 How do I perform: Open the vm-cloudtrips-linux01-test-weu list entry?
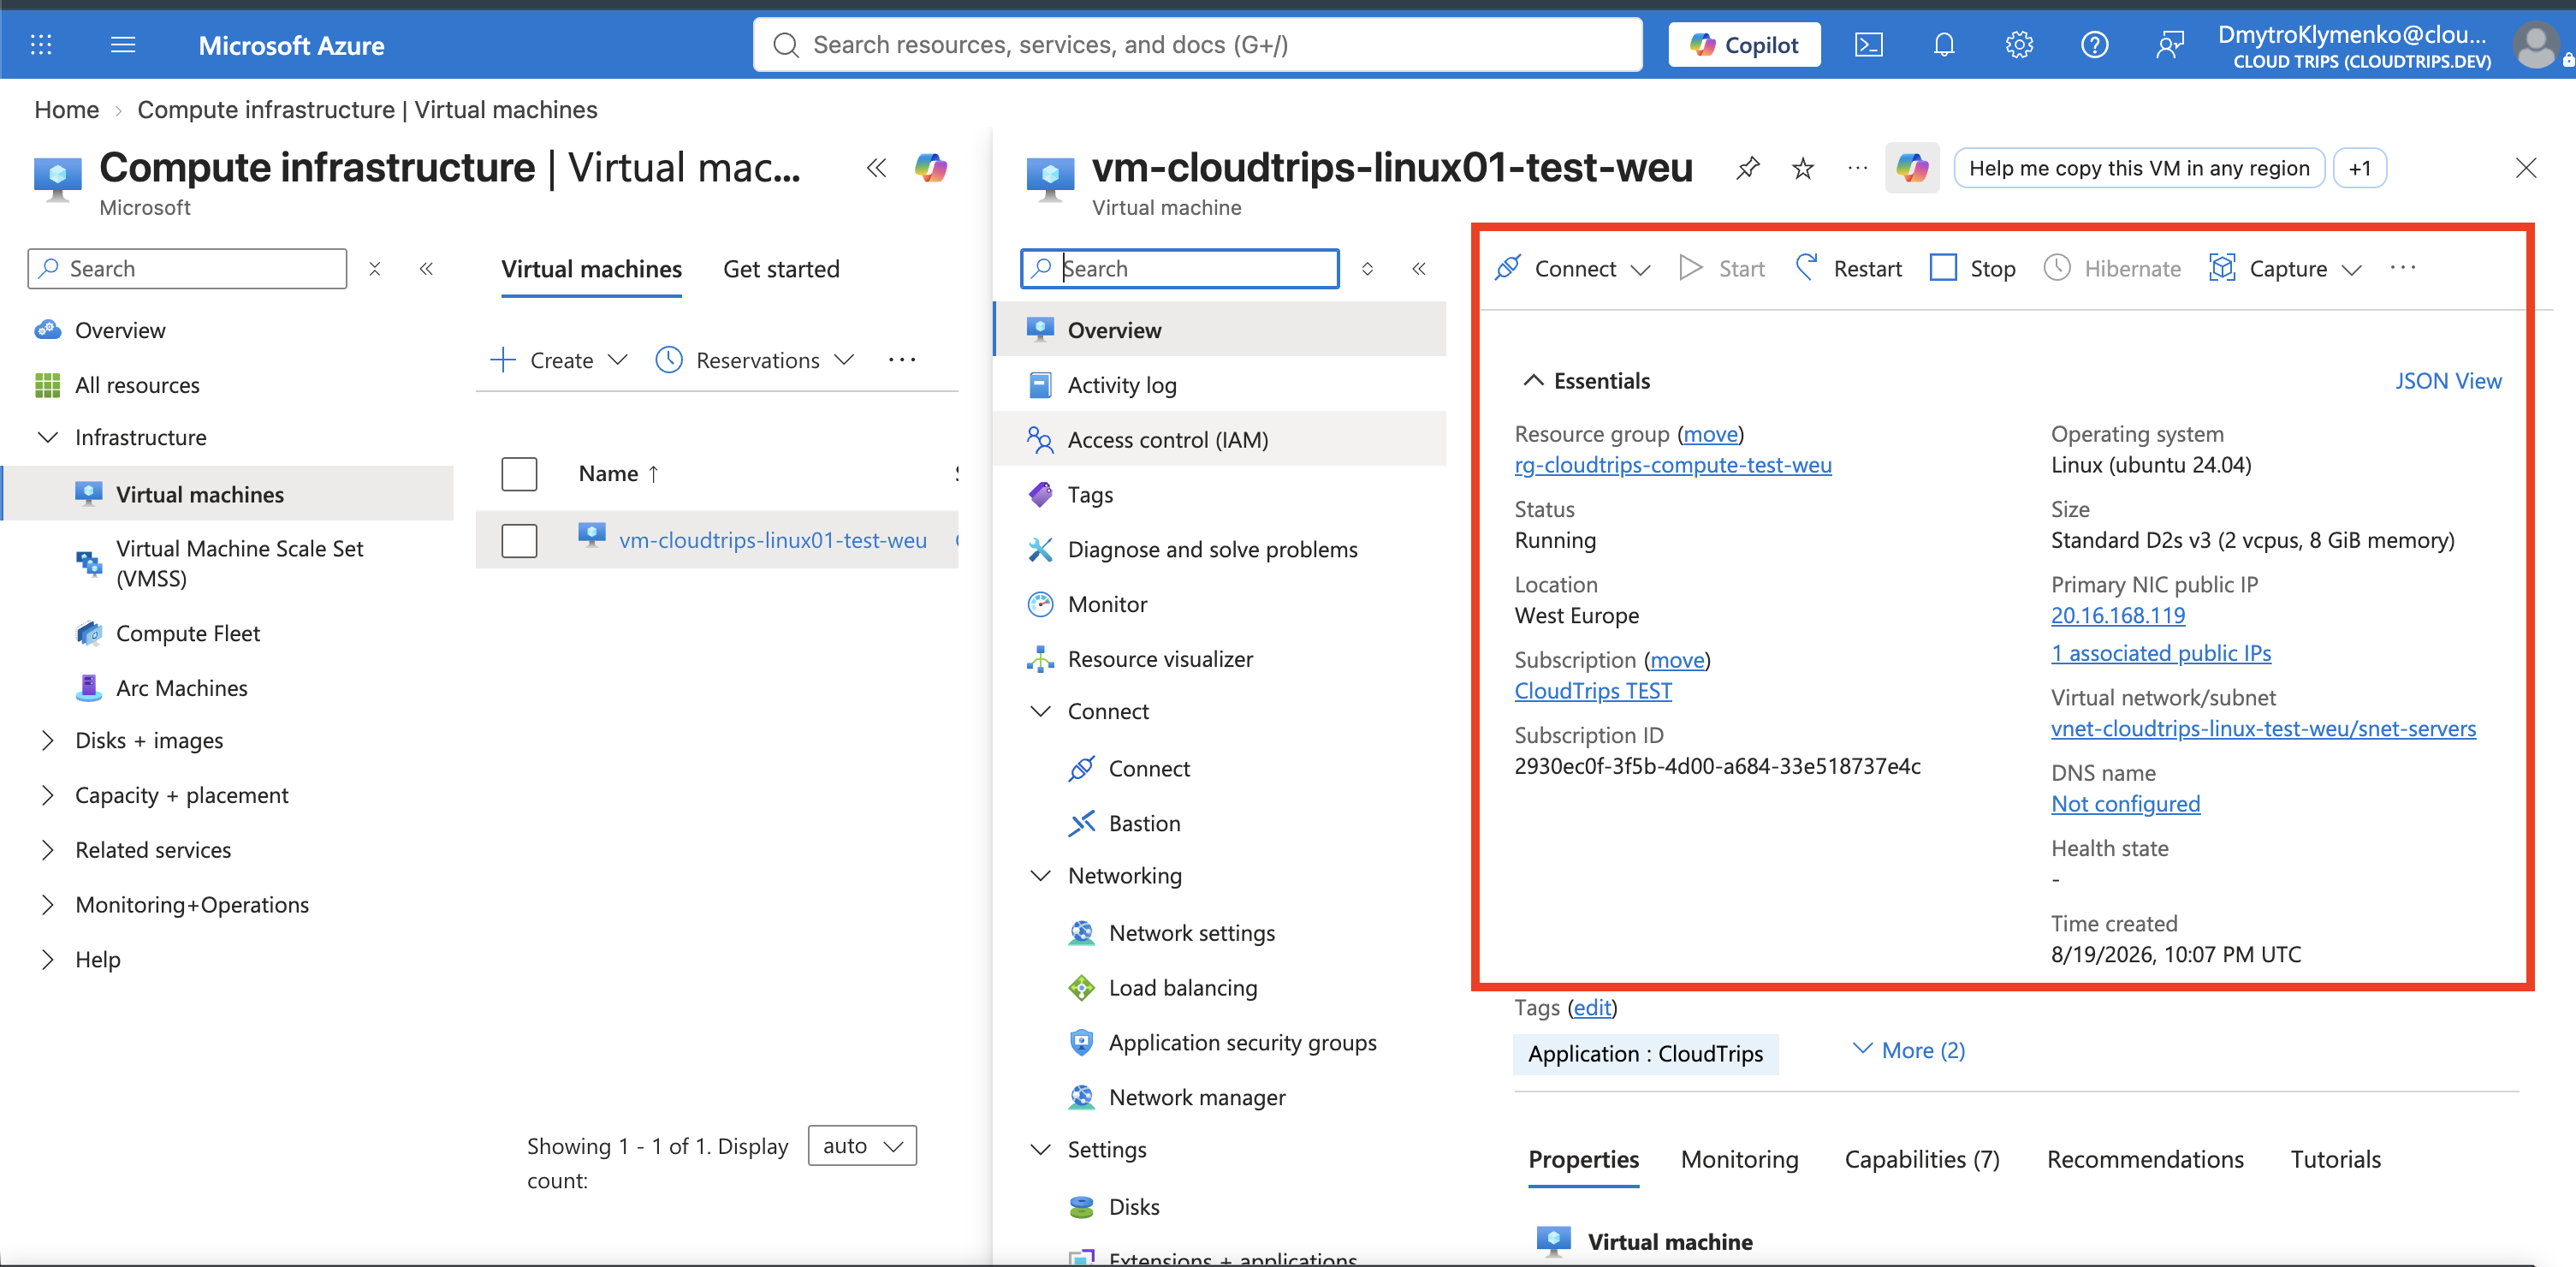pyautogui.click(x=773, y=541)
